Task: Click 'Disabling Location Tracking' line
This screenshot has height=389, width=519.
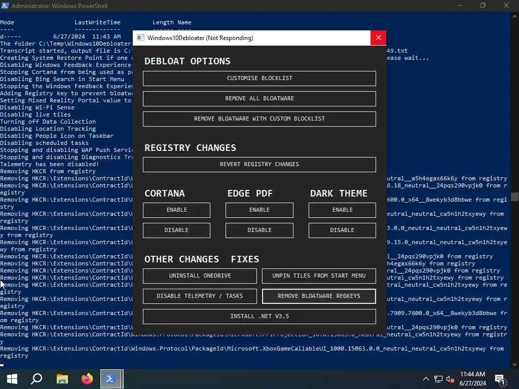Action: (48, 129)
